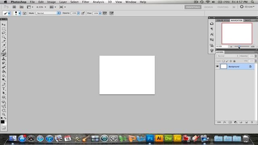Select the History Brush tool
This screenshot has height=145, width=258.
pos(4,63)
